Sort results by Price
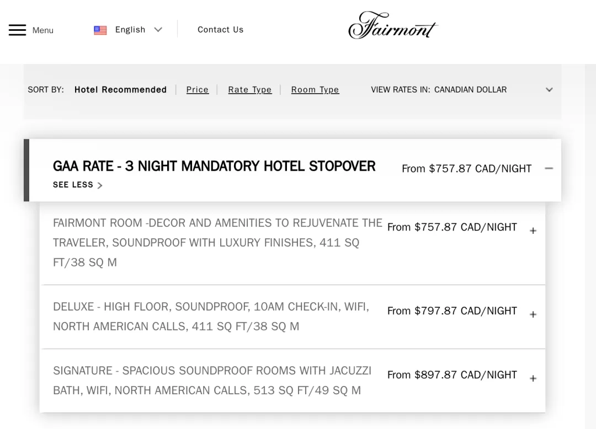This screenshot has width=596, height=429. coord(197,89)
